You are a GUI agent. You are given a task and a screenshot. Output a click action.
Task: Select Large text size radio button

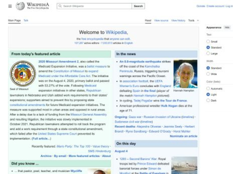(x=208, y=53)
